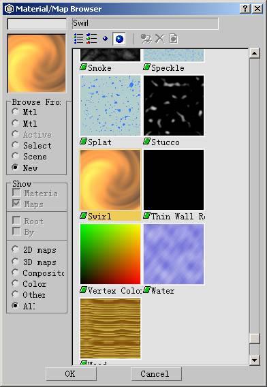Filter to 2D maps radio

point(15,249)
